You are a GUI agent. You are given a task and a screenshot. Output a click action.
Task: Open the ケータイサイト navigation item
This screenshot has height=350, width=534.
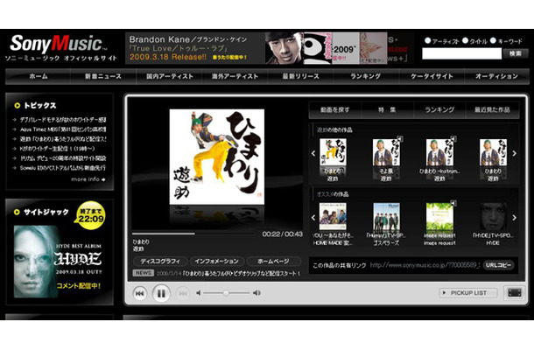coord(432,76)
